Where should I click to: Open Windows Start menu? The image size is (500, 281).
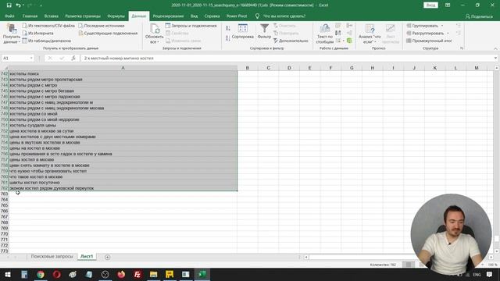tap(8, 274)
